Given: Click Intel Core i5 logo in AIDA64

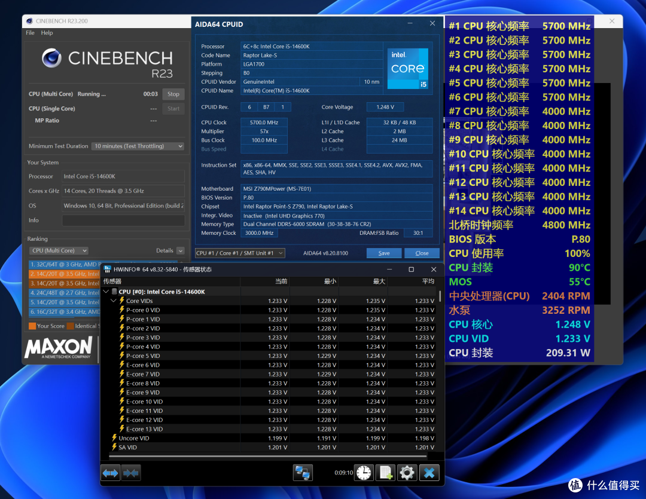Looking at the screenshot, I should 407,68.
